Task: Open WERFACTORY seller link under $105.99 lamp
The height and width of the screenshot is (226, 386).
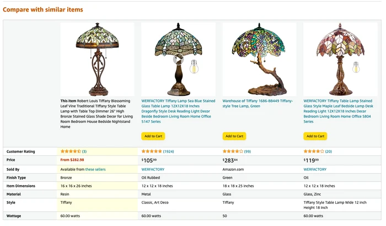Action: pos(153,169)
